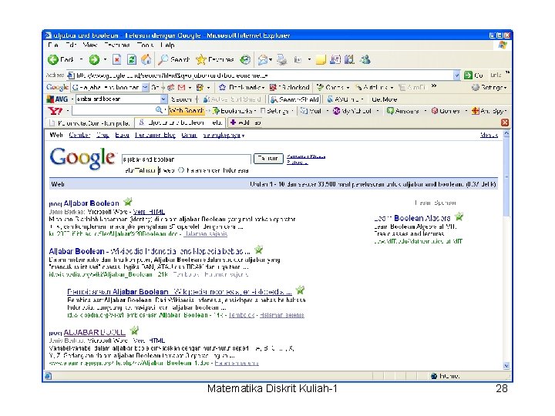Open the History icon in toolbar
This screenshot has height=416, width=555.
click(245, 60)
